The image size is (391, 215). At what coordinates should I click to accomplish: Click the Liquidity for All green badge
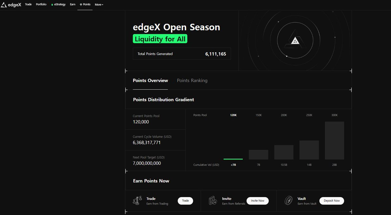click(160, 39)
